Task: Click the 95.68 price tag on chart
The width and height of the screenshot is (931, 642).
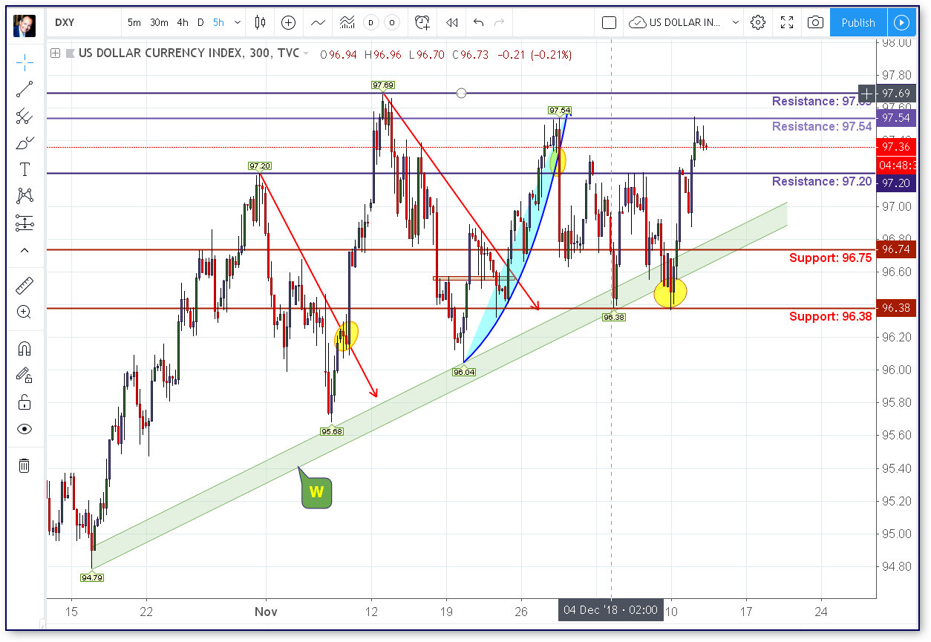Action: click(332, 431)
